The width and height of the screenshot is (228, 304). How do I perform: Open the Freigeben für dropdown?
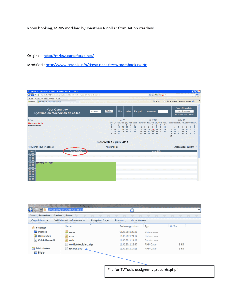(x=100, y=221)
